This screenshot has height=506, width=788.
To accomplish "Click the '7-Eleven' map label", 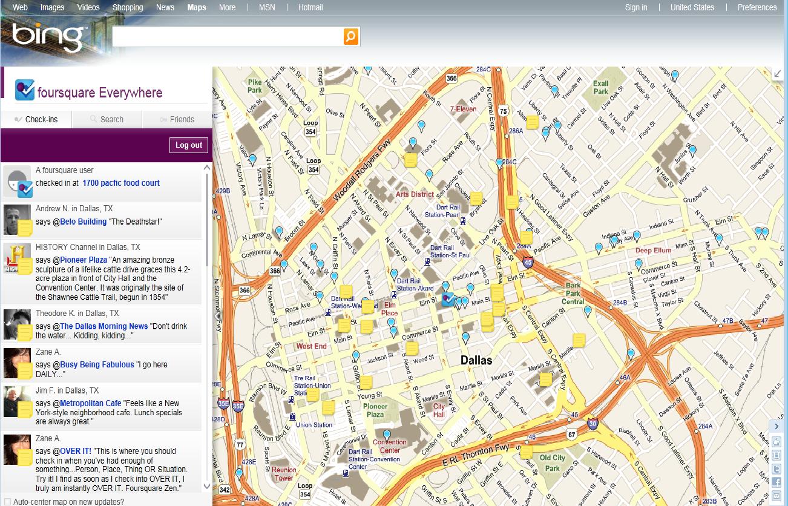I will [x=463, y=110].
